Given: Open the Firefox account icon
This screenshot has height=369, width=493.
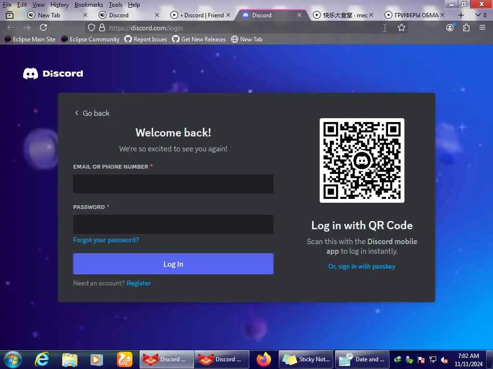Looking at the screenshot, I should point(450,27).
